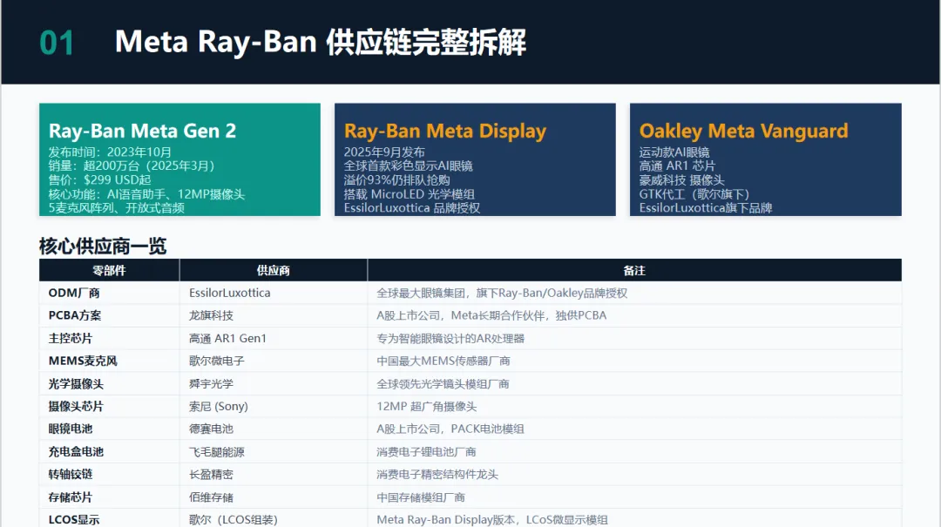Viewport: 941px width, 527px height.
Task: Select the '存储芯片' table cell
Action: pos(109,497)
